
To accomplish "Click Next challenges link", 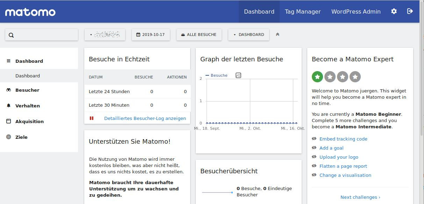I will (360, 197).
